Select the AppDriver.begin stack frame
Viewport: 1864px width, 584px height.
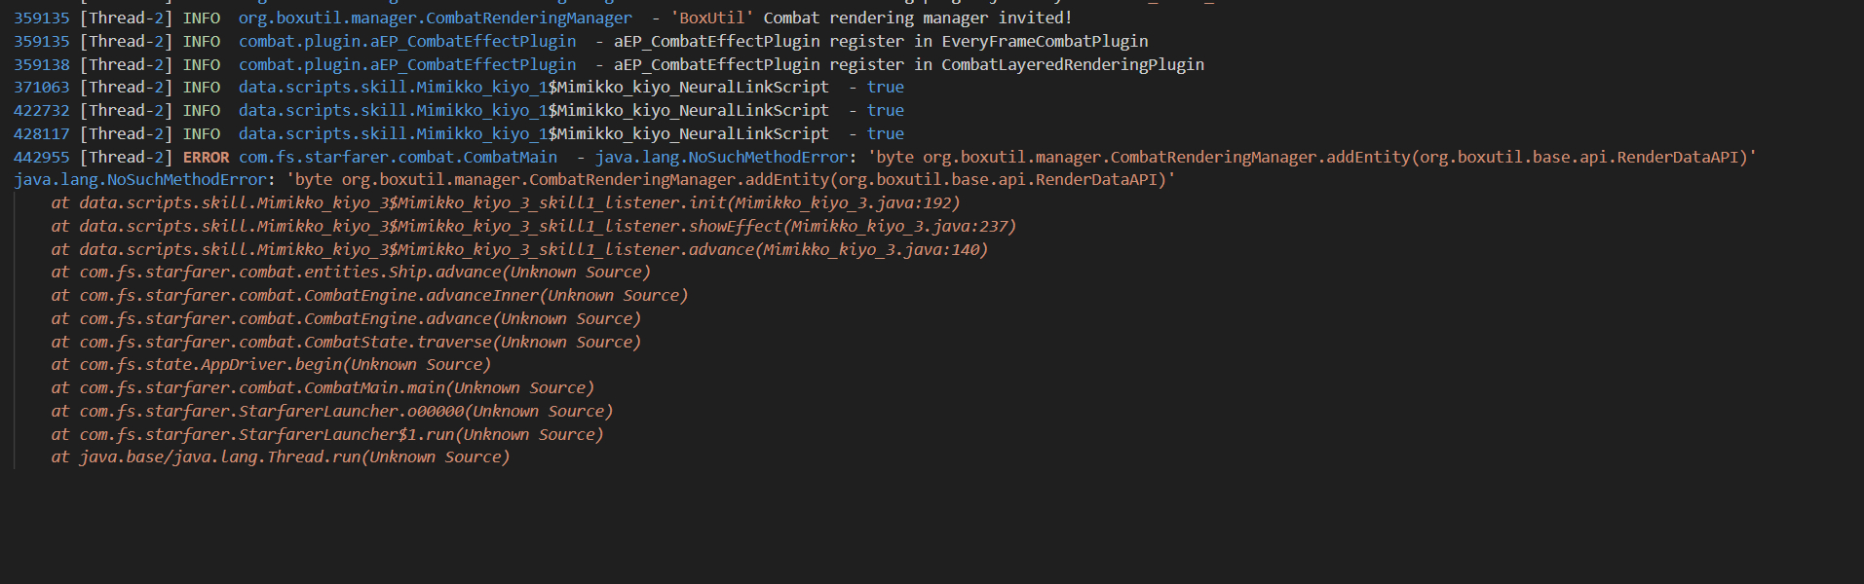coord(285,365)
